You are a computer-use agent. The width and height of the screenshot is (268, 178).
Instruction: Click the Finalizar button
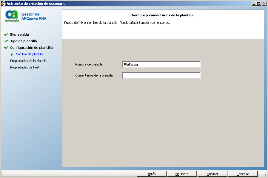coord(212,174)
